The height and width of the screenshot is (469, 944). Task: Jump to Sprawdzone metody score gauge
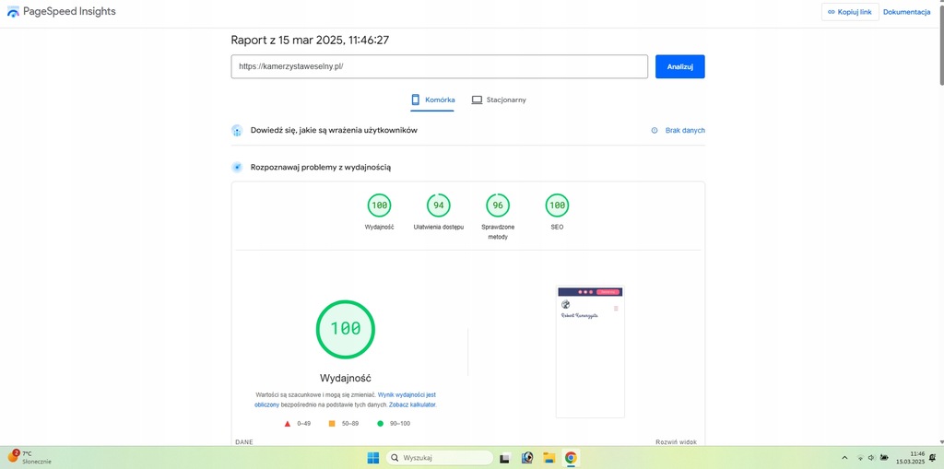click(498, 205)
